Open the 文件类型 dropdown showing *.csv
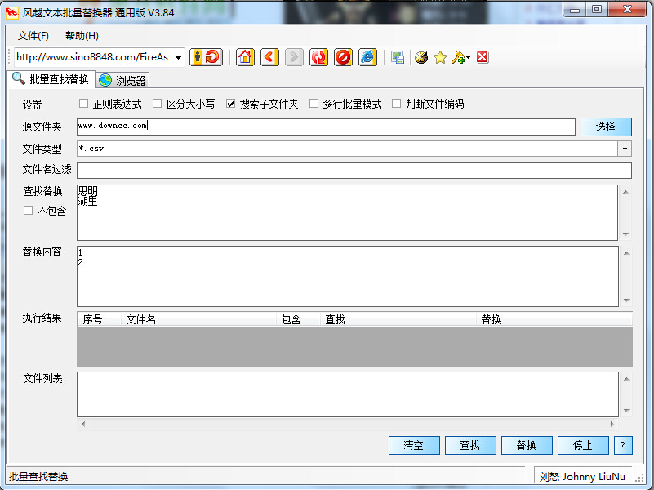This screenshot has height=490, width=654. (x=625, y=149)
